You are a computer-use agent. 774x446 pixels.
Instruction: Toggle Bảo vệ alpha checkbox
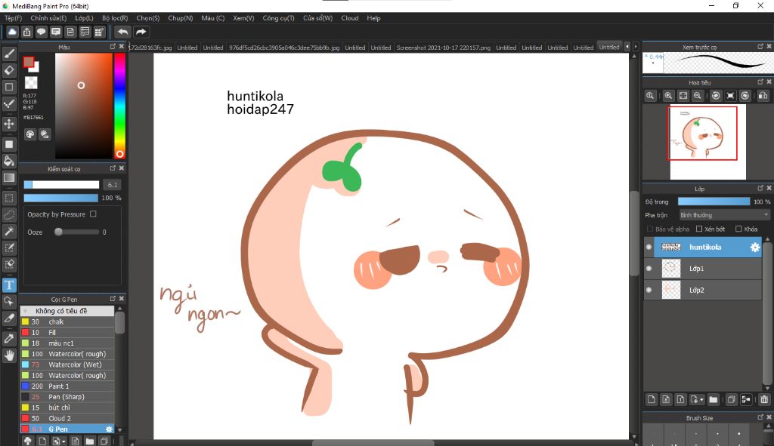click(x=649, y=229)
